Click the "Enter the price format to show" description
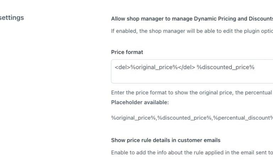Screen dimensions: 273x161 coord(192,93)
